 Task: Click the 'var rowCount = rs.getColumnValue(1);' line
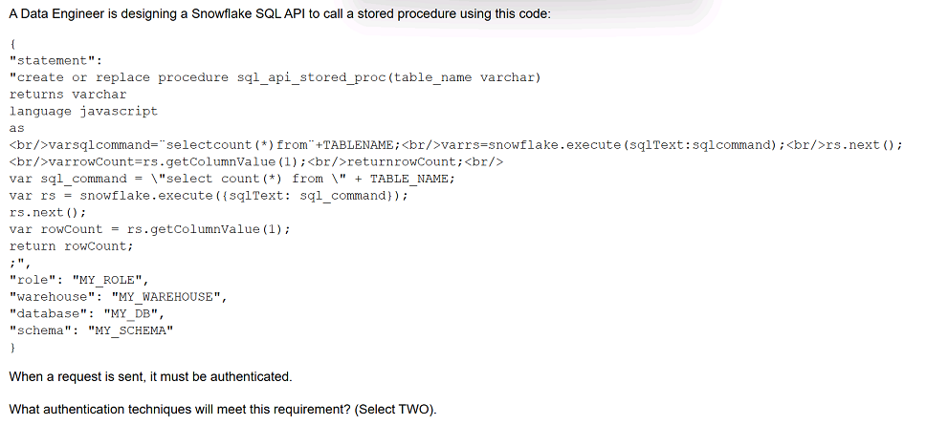150,229
